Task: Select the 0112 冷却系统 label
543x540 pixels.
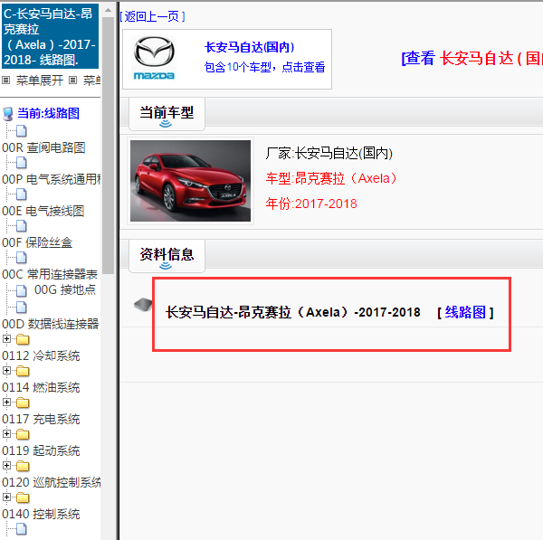Action: pyautogui.click(x=41, y=355)
